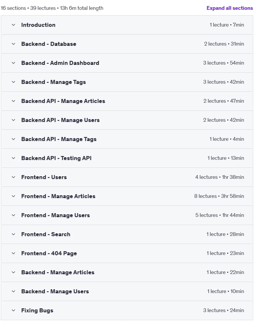Open the Backend - Database section chevron
Screen dimensions: 254x321
(x=14, y=44)
